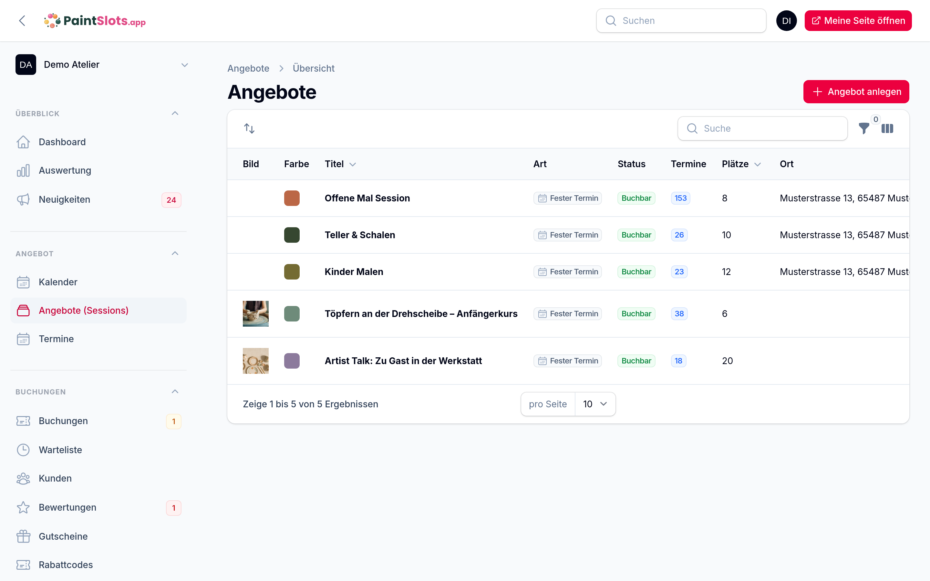The image size is (930, 581).
Task: Click the Bewertungen star icon
Action: pos(23,507)
